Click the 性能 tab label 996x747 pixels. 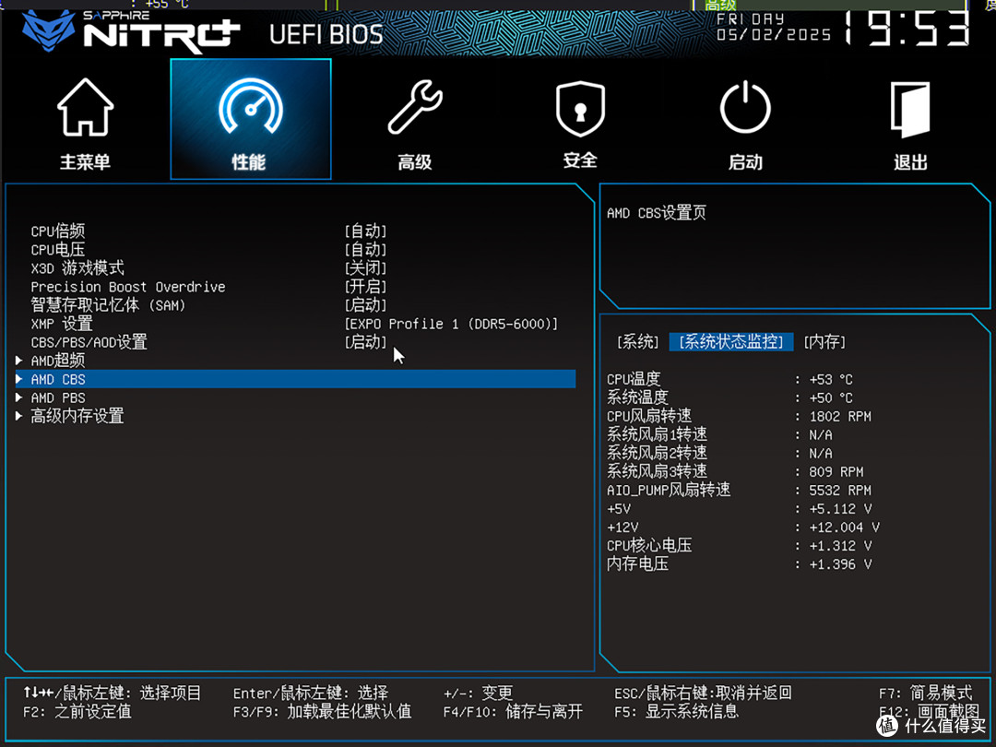[x=249, y=162]
